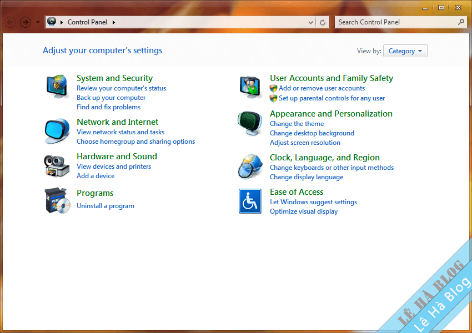The height and width of the screenshot is (333, 472).
Task: Open the Programs disc box icon
Action: (x=57, y=201)
